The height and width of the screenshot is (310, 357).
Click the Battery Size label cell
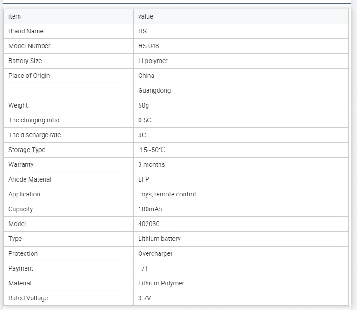[x=68, y=61]
